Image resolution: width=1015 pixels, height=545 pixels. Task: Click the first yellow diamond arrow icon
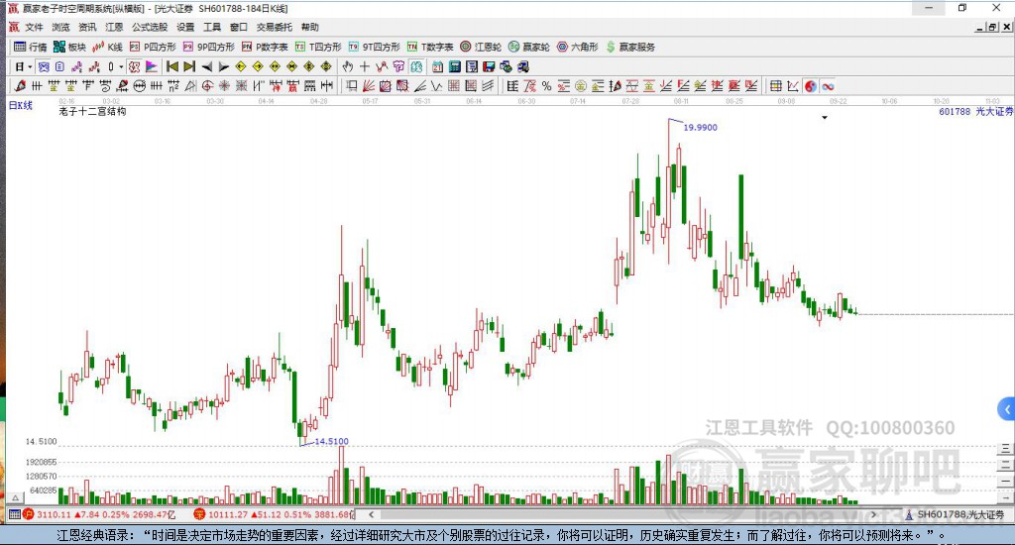240,66
